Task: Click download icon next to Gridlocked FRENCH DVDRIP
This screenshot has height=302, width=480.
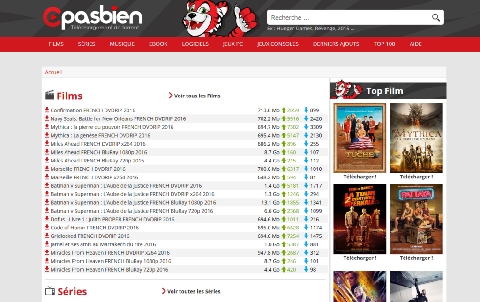Action: pos(47,236)
